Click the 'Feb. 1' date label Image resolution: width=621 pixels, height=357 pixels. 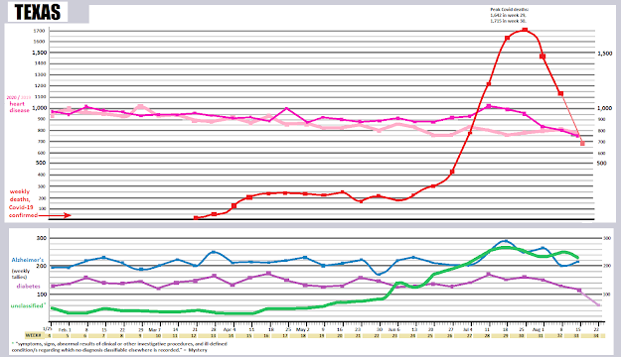click(x=65, y=329)
